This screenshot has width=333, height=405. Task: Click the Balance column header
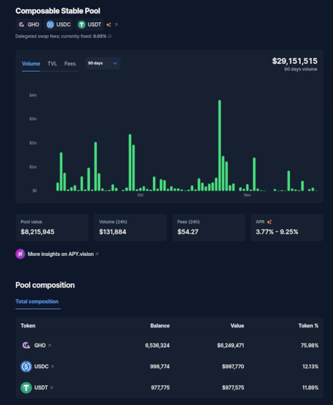click(x=160, y=326)
